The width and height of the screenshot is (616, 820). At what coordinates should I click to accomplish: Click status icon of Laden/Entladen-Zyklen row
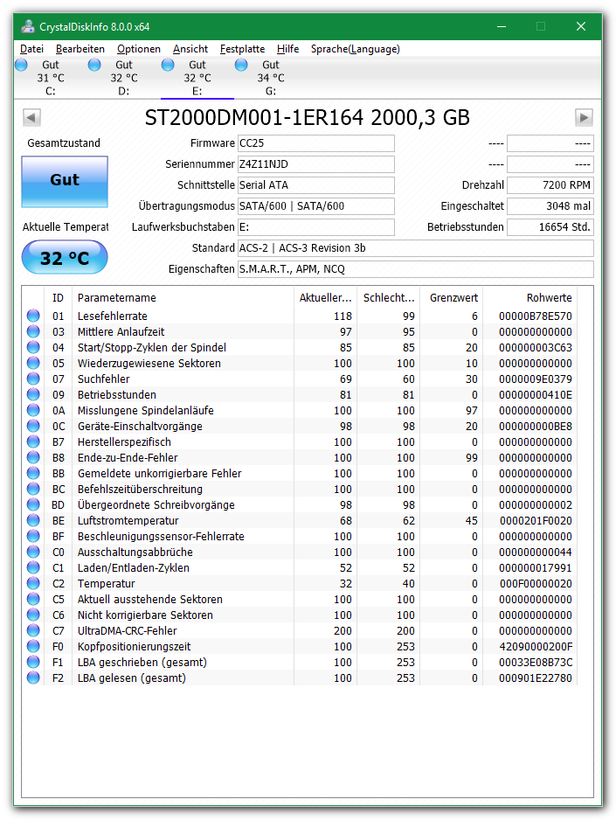(x=33, y=567)
